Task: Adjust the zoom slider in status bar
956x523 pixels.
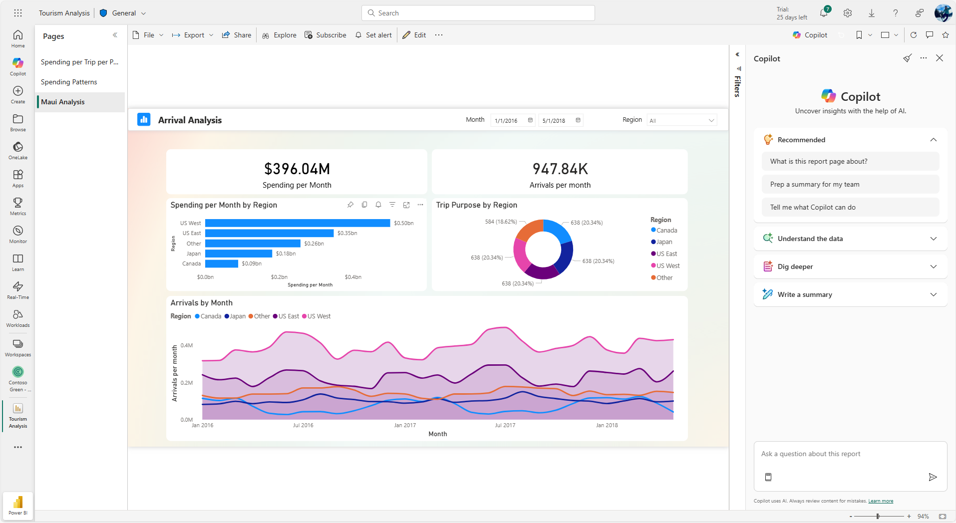Action: click(878, 517)
